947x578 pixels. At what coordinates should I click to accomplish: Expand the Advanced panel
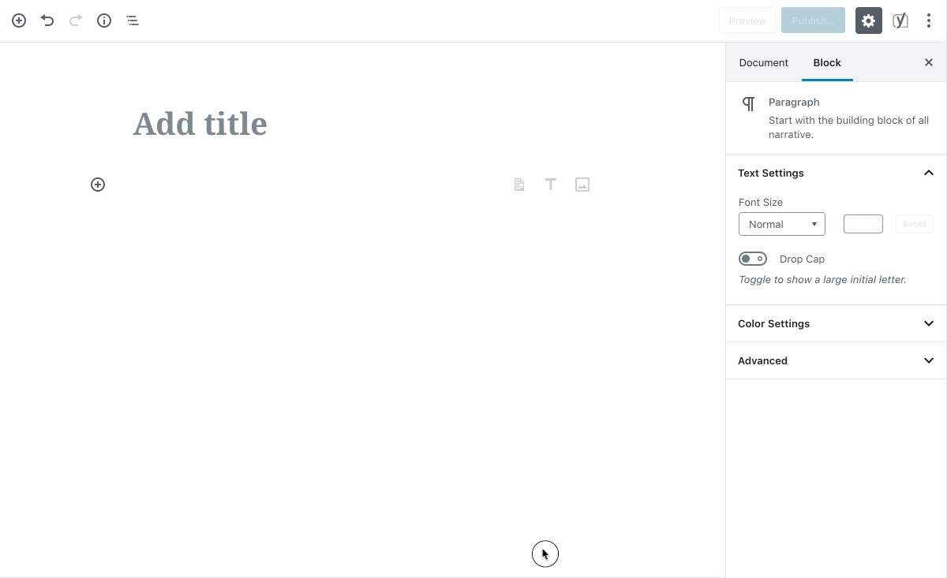pyautogui.click(x=836, y=360)
